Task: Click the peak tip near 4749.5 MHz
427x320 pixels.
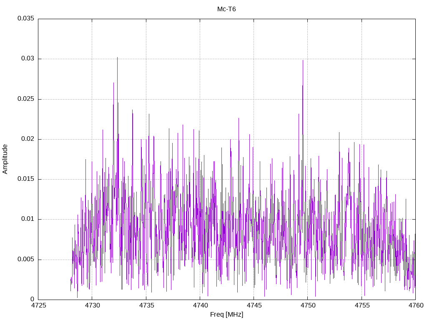Action: pyautogui.click(x=303, y=60)
